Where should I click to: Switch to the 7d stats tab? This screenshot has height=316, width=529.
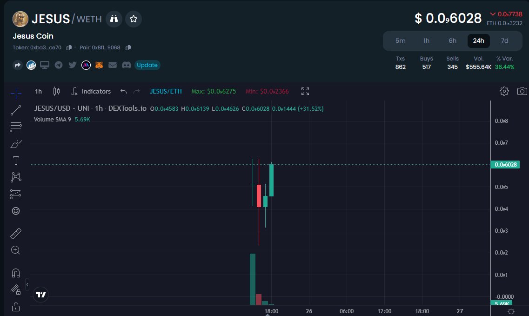pyautogui.click(x=504, y=41)
